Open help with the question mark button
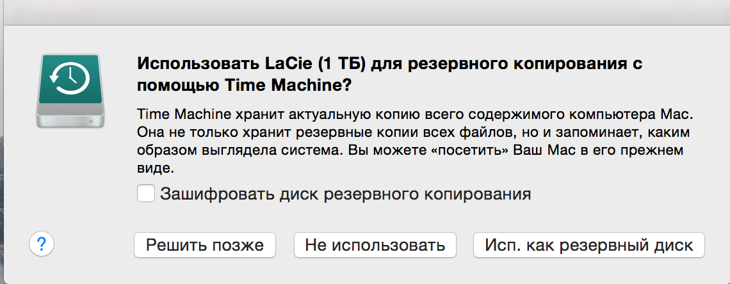This screenshot has width=730, height=284. [41, 244]
